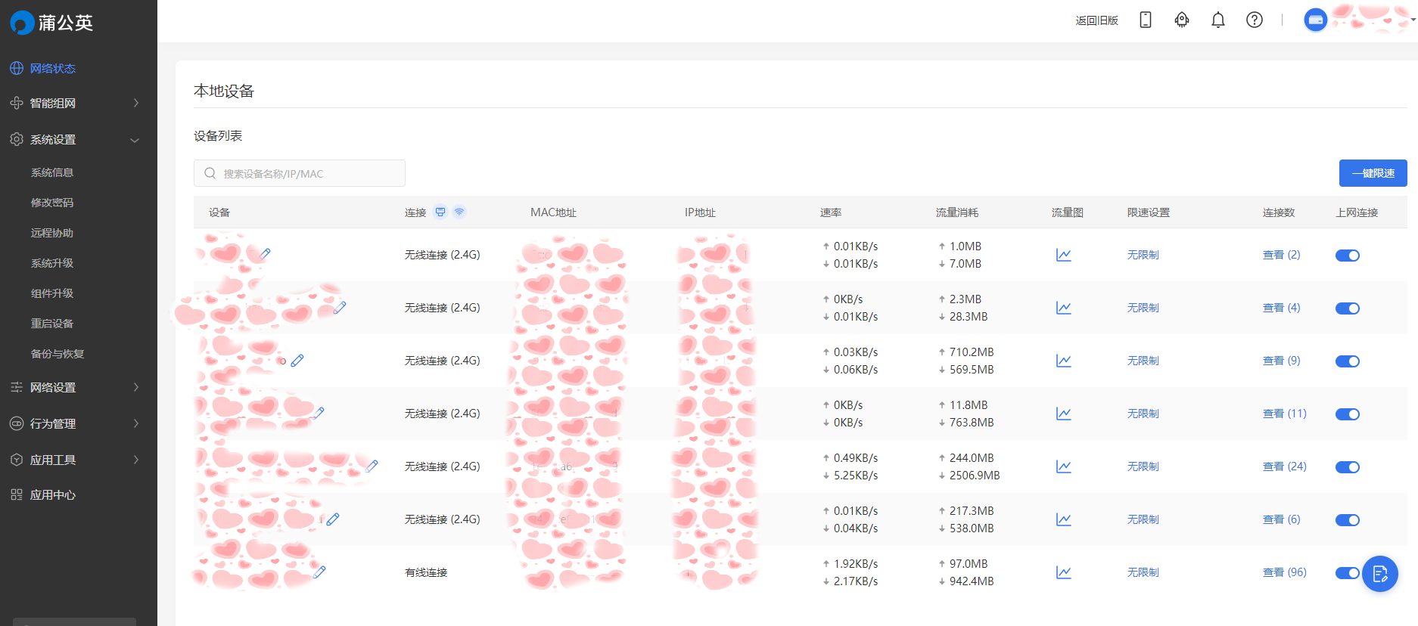
Task: Open 备份与恢复 submenu item
Action: point(58,354)
